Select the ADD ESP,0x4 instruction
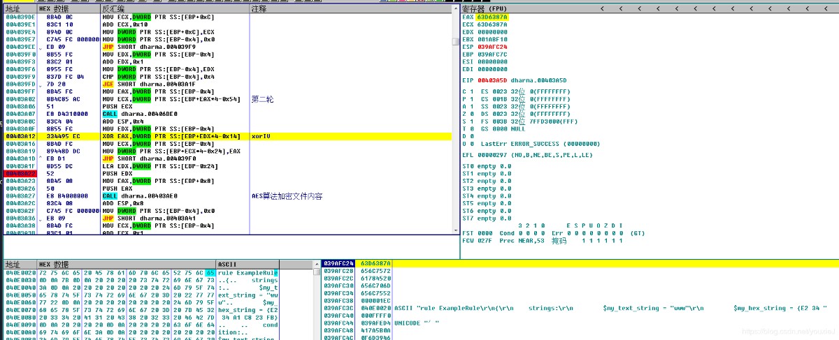 pyautogui.click(x=122, y=121)
